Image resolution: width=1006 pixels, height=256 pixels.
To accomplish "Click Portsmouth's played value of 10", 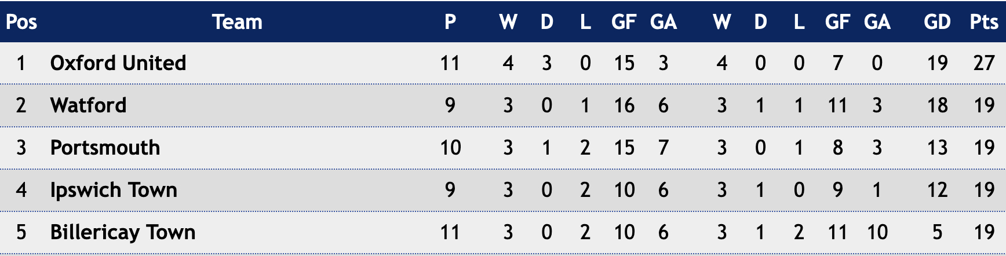I will click(x=450, y=147).
